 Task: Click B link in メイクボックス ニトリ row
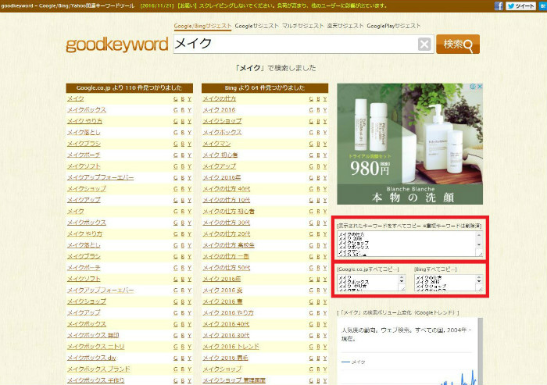coord(182,347)
